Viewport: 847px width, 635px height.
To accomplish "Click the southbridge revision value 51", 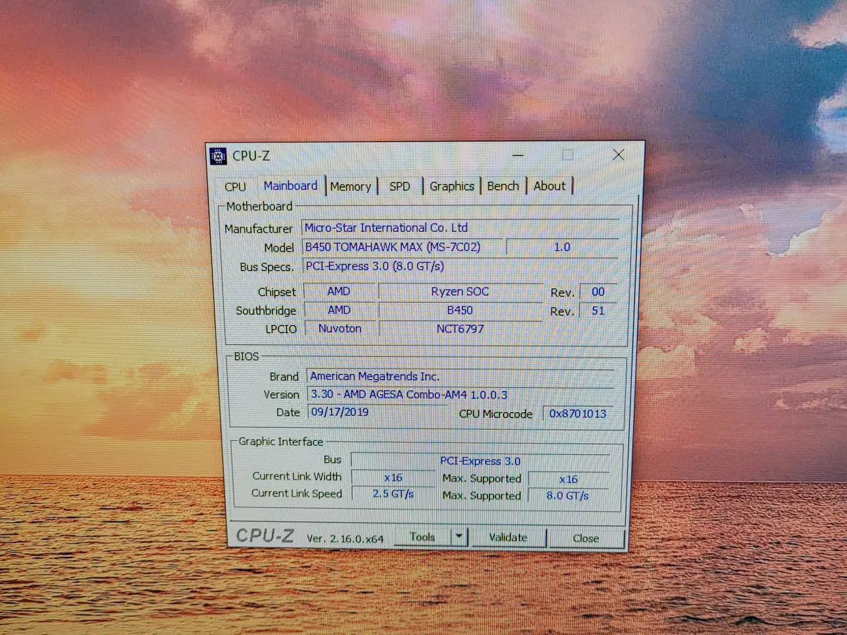I will point(598,310).
